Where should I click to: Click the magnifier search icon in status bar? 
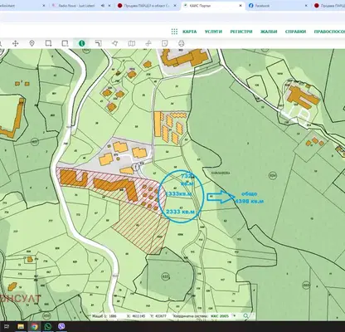245,315
